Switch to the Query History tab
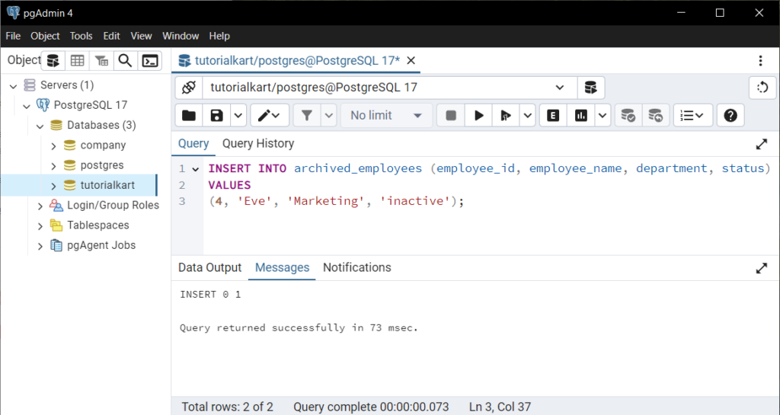 [x=258, y=144]
